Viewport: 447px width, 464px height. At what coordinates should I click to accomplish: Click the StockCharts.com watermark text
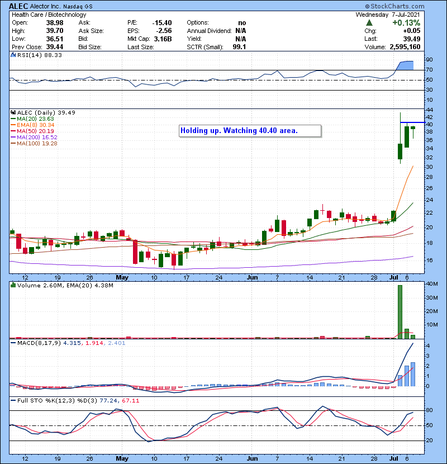397,6
